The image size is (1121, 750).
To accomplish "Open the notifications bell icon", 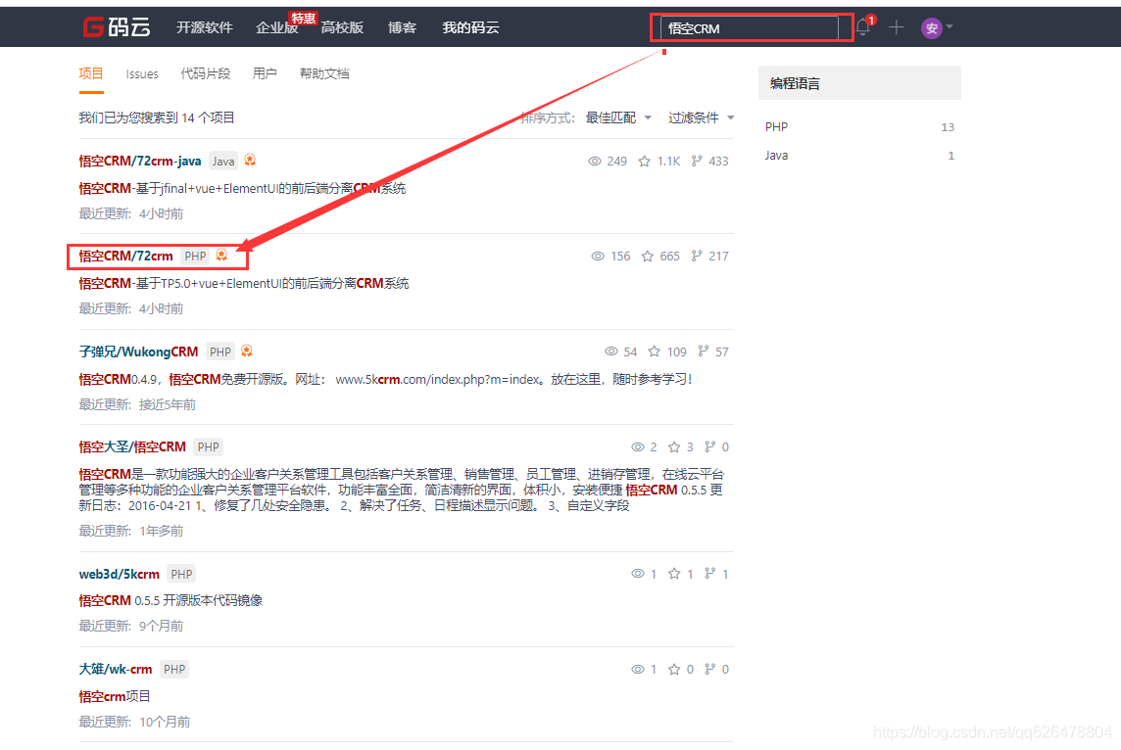I will tap(863, 27).
